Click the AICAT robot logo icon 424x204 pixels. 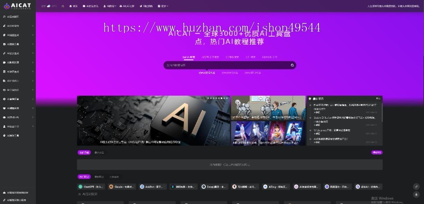[x=7, y=6]
